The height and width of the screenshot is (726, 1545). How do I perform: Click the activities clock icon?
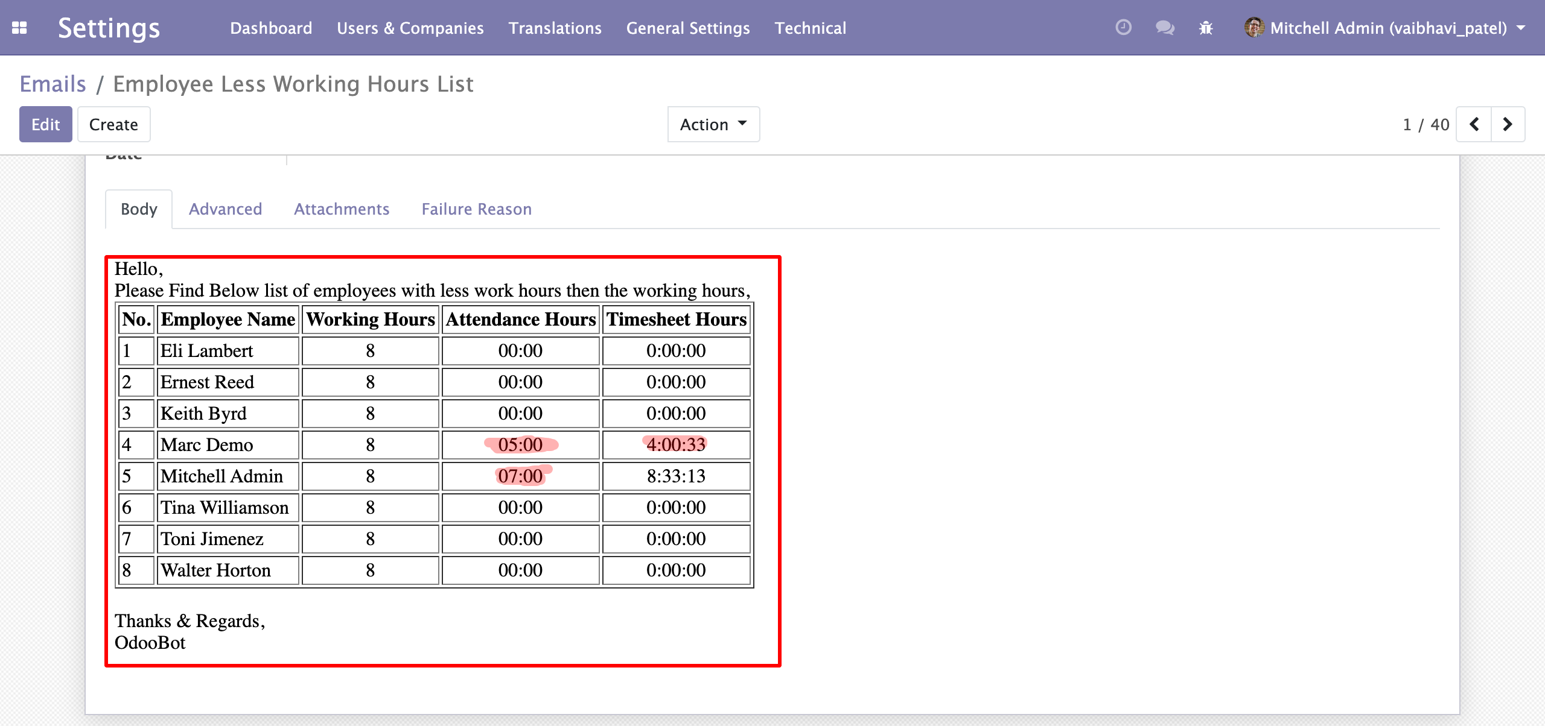[1123, 28]
